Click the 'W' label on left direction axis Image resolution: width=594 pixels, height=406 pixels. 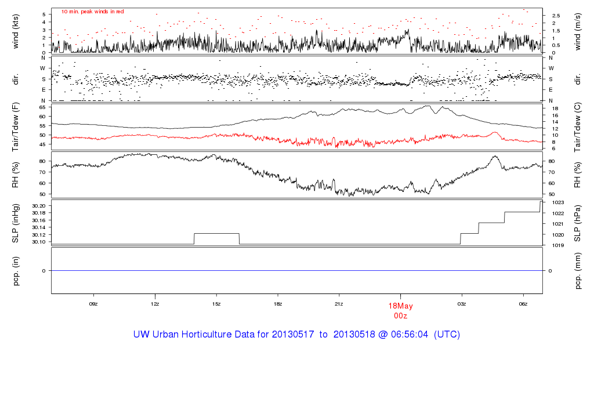(43, 68)
